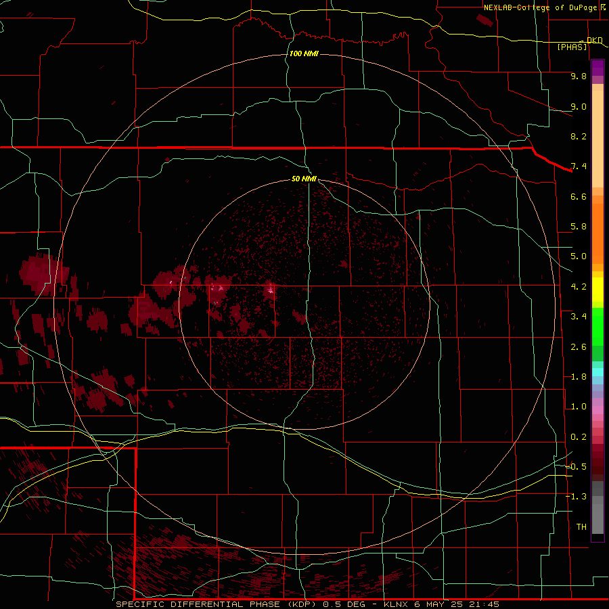Pick the pink swatch near 1.0 on scale
This screenshot has height=609, width=609.
597,410
